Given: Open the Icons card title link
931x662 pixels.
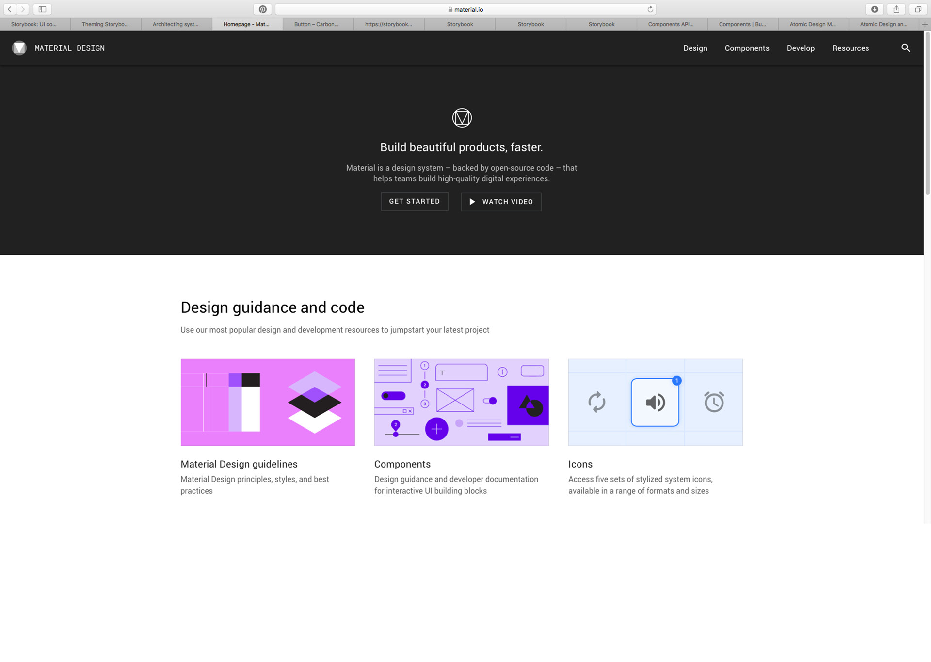Looking at the screenshot, I should (580, 464).
